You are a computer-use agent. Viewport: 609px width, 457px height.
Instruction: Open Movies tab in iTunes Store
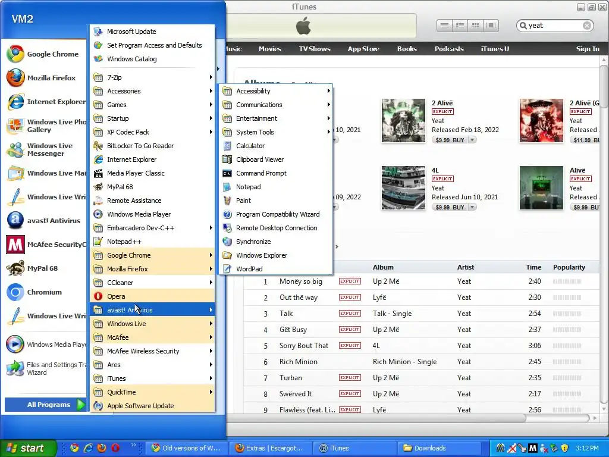(x=270, y=49)
